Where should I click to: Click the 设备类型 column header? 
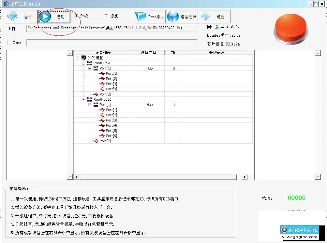tap(149, 52)
